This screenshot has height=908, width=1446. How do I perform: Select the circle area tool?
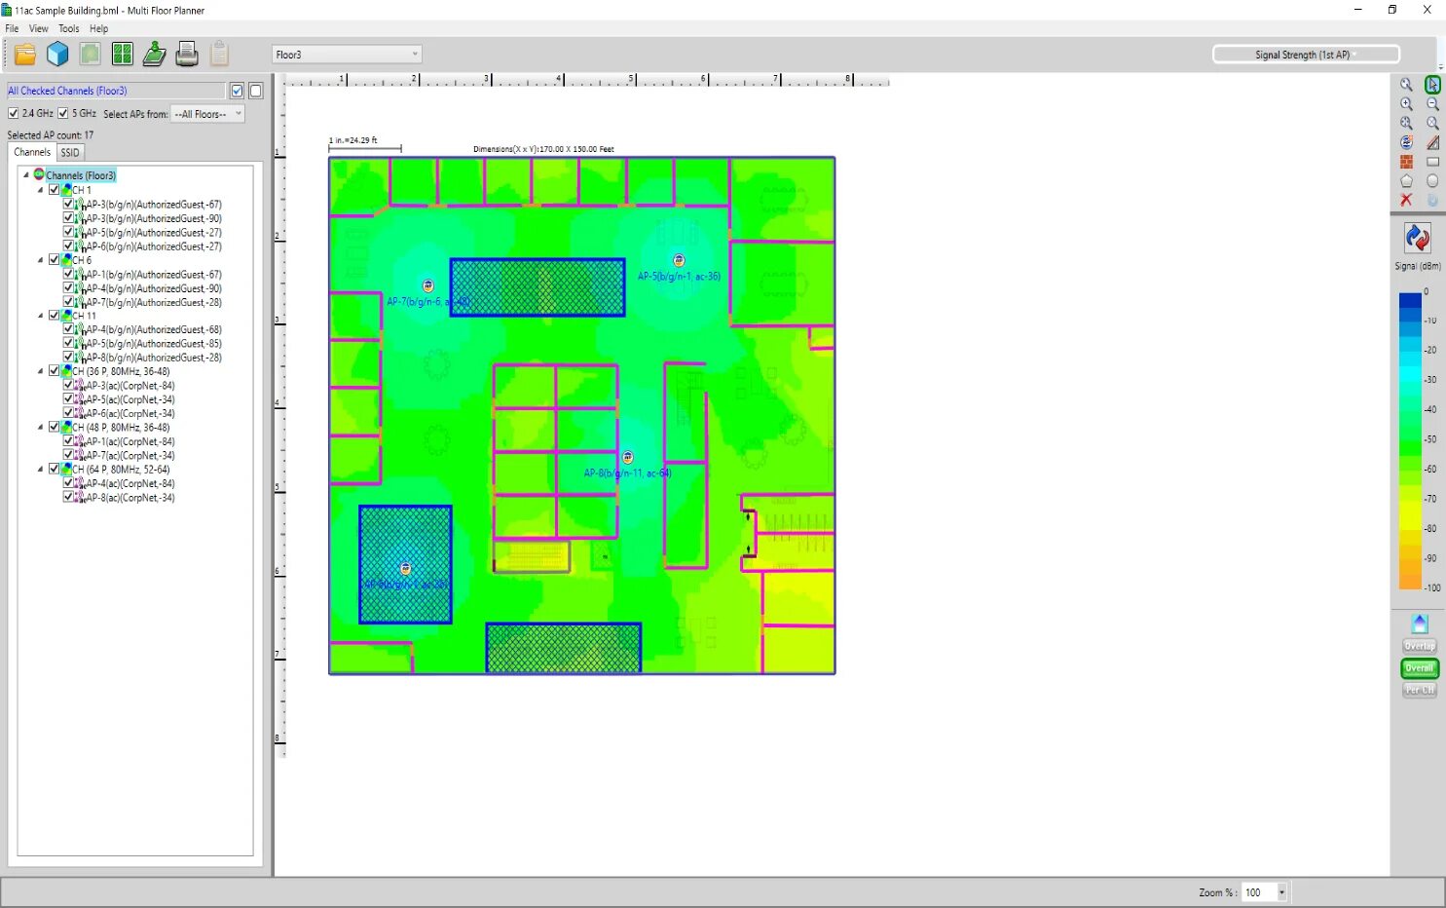1432,180
